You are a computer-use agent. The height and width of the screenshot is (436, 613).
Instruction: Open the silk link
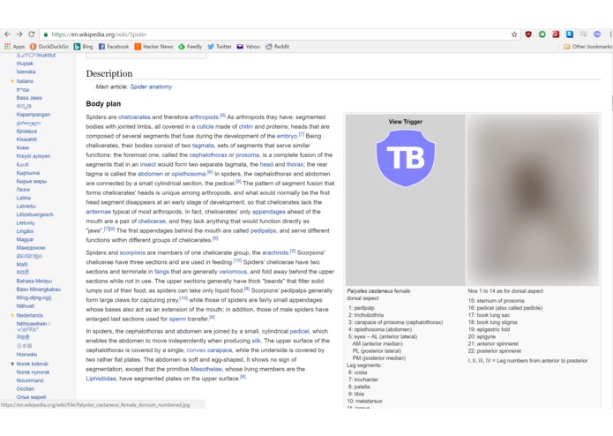[256, 341]
